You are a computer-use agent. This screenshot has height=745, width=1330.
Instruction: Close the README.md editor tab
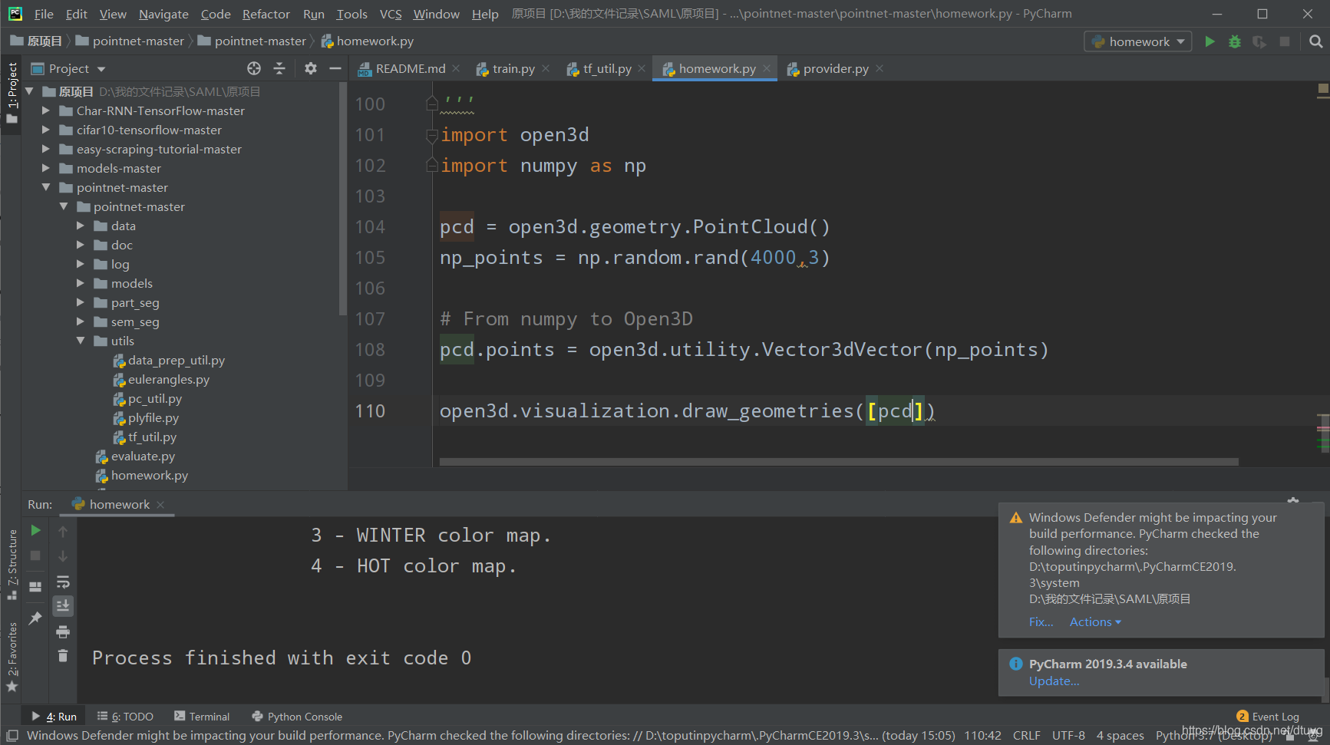456,68
